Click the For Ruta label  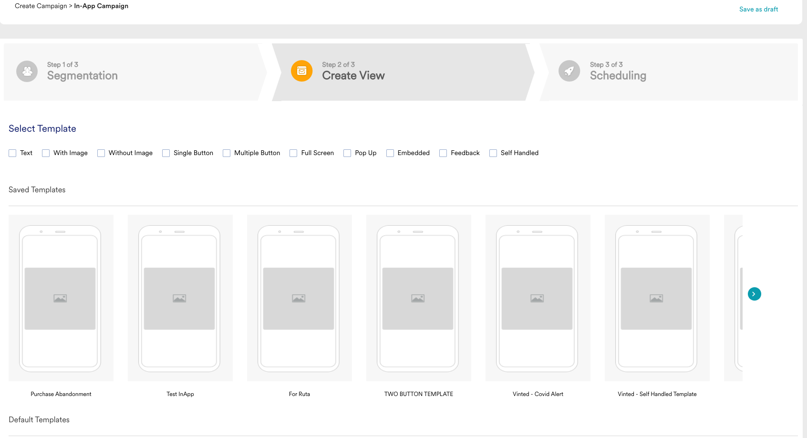300,394
